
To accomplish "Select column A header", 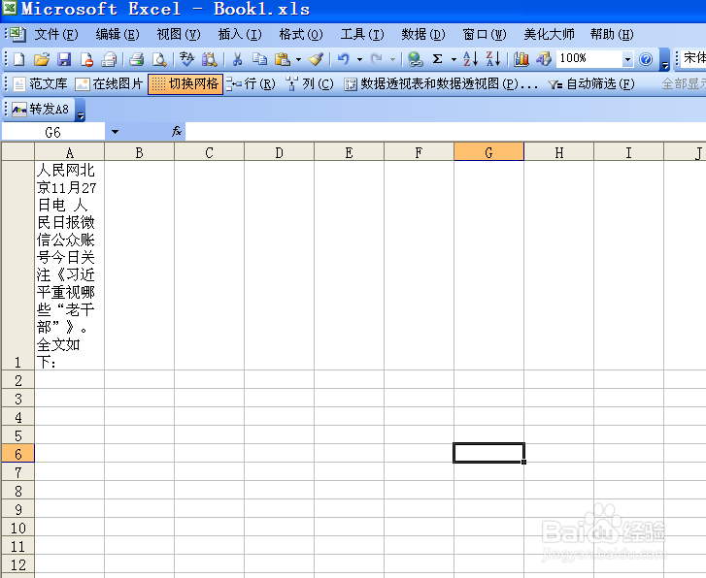I will (x=69, y=152).
